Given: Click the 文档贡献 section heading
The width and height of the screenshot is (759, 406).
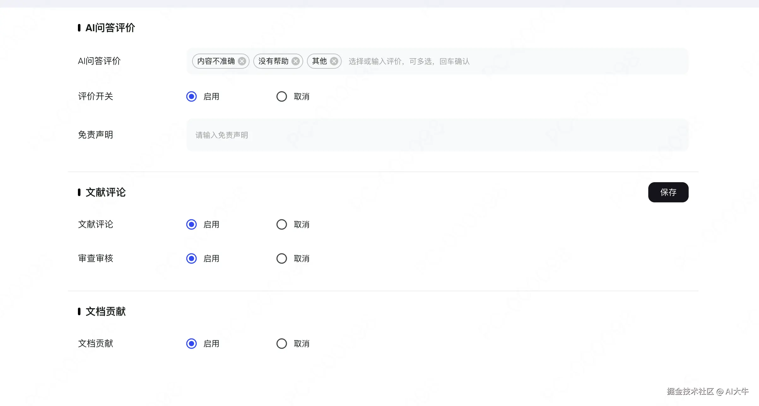Looking at the screenshot, I should click(105, 311).
